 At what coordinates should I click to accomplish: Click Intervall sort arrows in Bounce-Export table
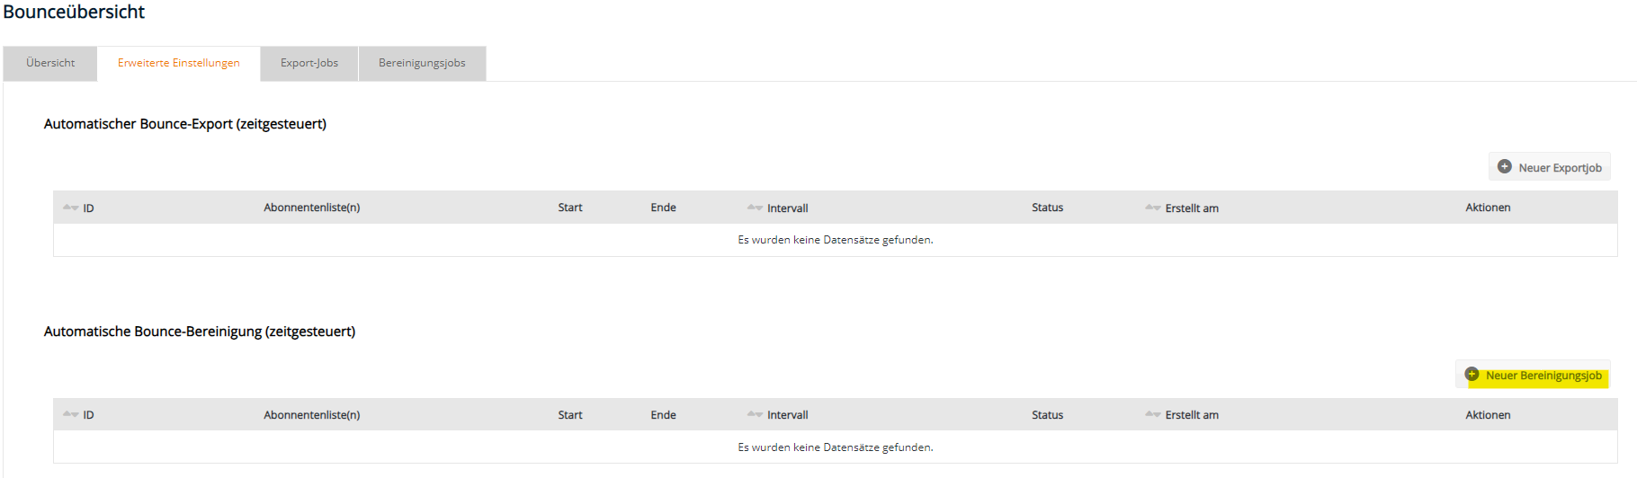[x=755, y=208]
